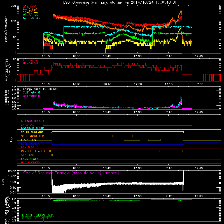Select the HI channel legend label
This screenshot has width=224, height=224.
[x=30, y=63]
